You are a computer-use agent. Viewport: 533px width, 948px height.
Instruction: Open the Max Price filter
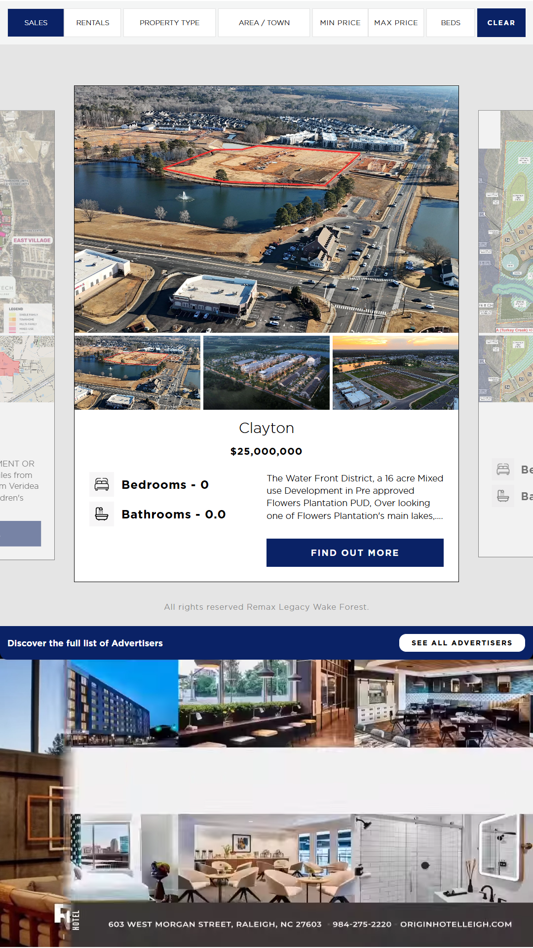tap(396, 23)
